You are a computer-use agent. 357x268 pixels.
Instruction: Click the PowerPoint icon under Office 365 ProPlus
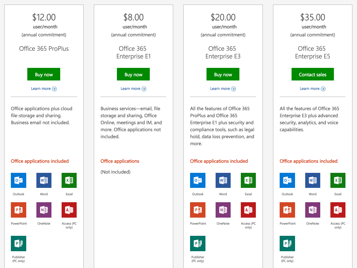point(19,210)
